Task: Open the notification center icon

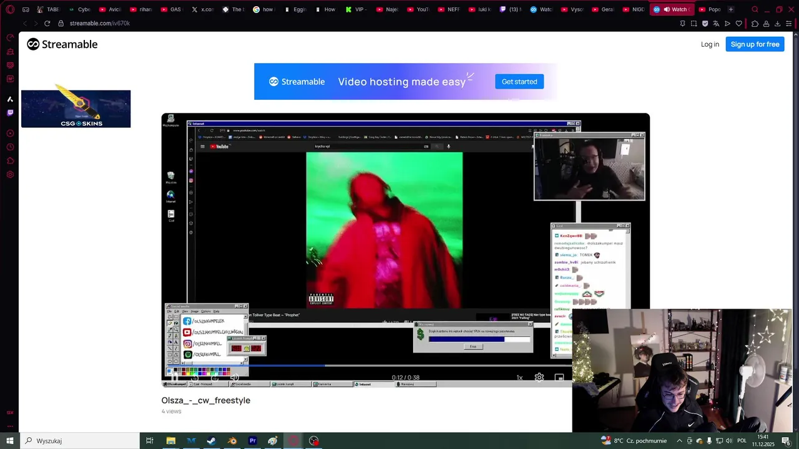Action: (x=786, y=441)
